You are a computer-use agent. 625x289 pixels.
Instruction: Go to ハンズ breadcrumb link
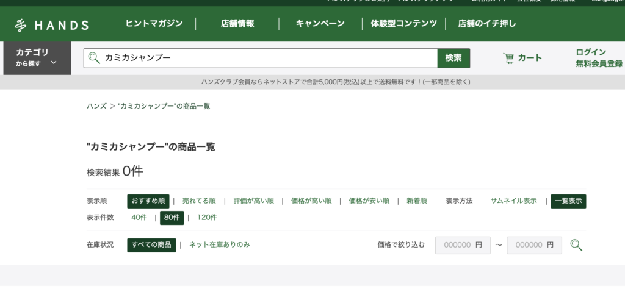(x=96, y=106)
